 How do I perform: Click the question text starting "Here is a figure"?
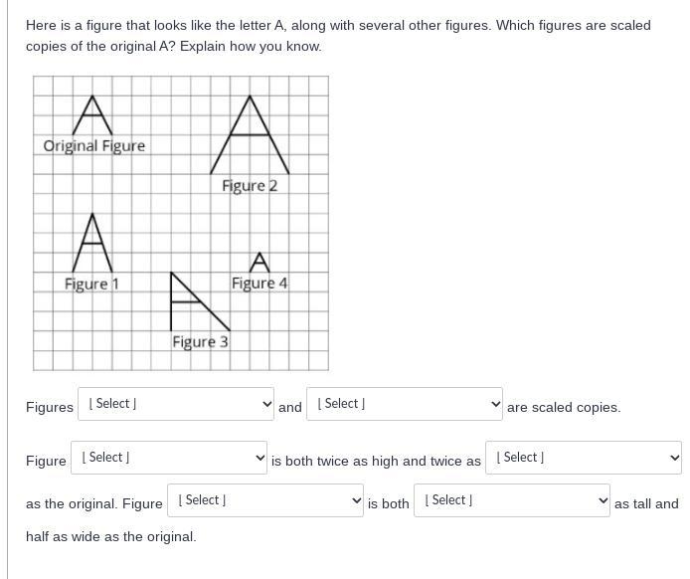338,36
